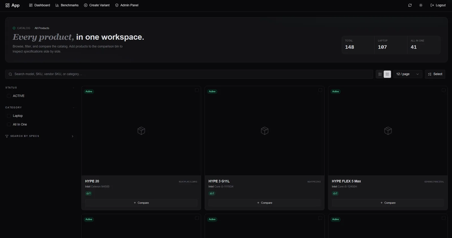452x238 pixels.
Task: Click the refresh icon in top bar
Action: (410, 5)
